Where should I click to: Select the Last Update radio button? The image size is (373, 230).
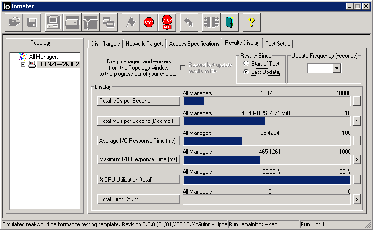246,72
